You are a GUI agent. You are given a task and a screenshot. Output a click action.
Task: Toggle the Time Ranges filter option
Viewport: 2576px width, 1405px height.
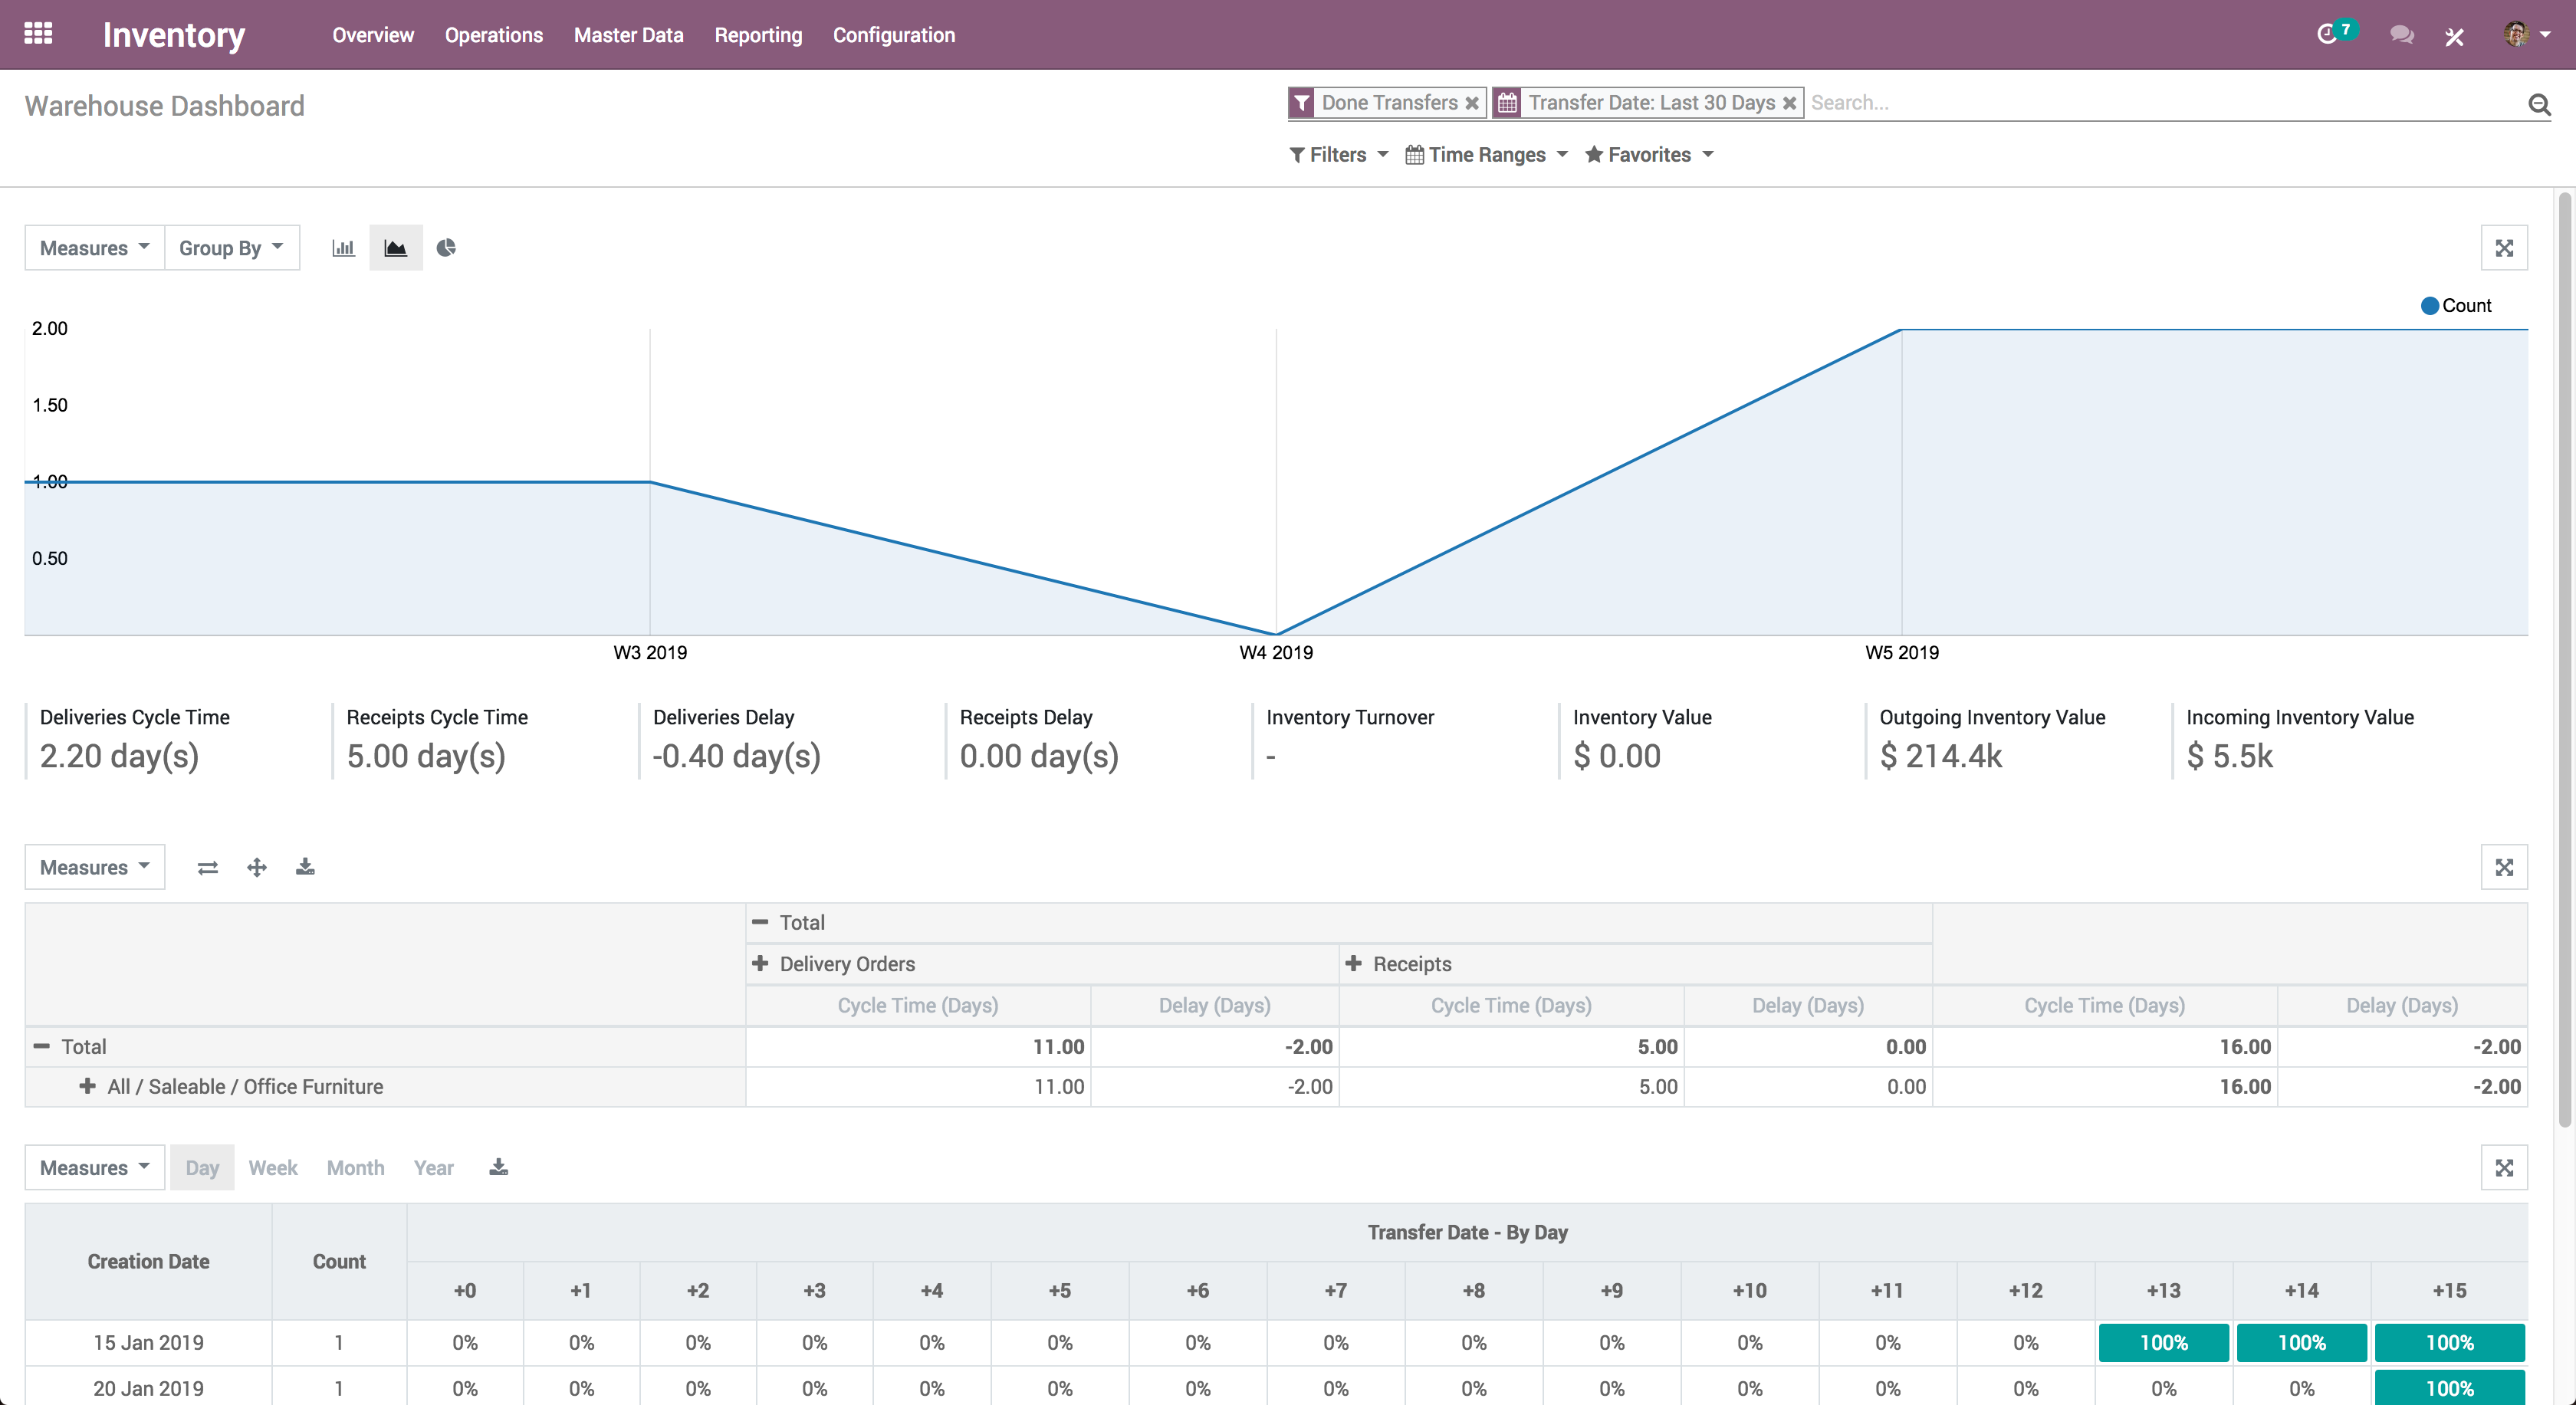[1483, 154]
